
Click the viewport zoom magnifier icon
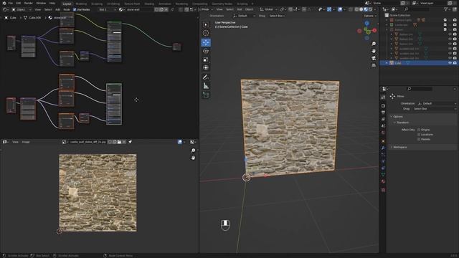(374, 44)
